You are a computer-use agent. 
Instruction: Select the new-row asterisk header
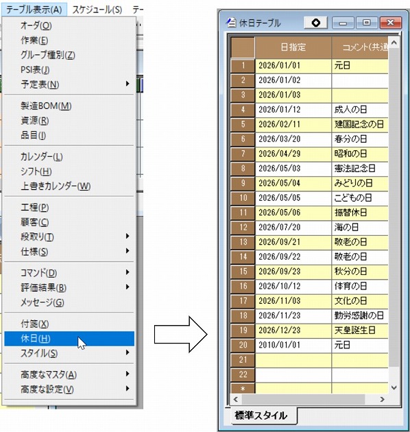(x=243, y=389)
